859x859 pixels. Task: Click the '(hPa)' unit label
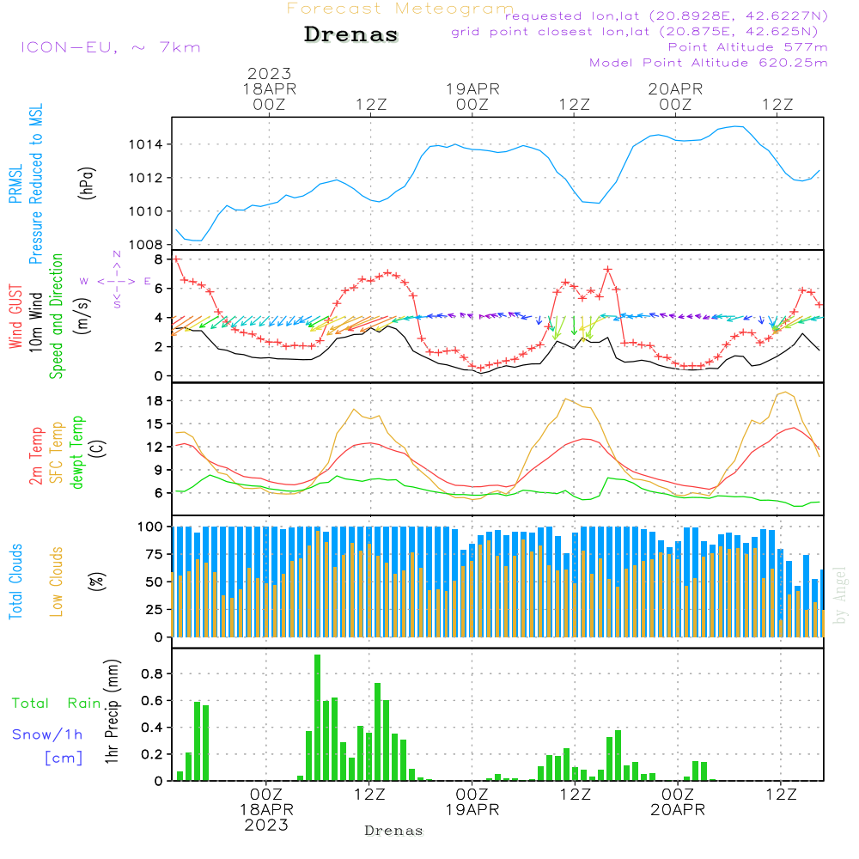click(x=87, y=183)
